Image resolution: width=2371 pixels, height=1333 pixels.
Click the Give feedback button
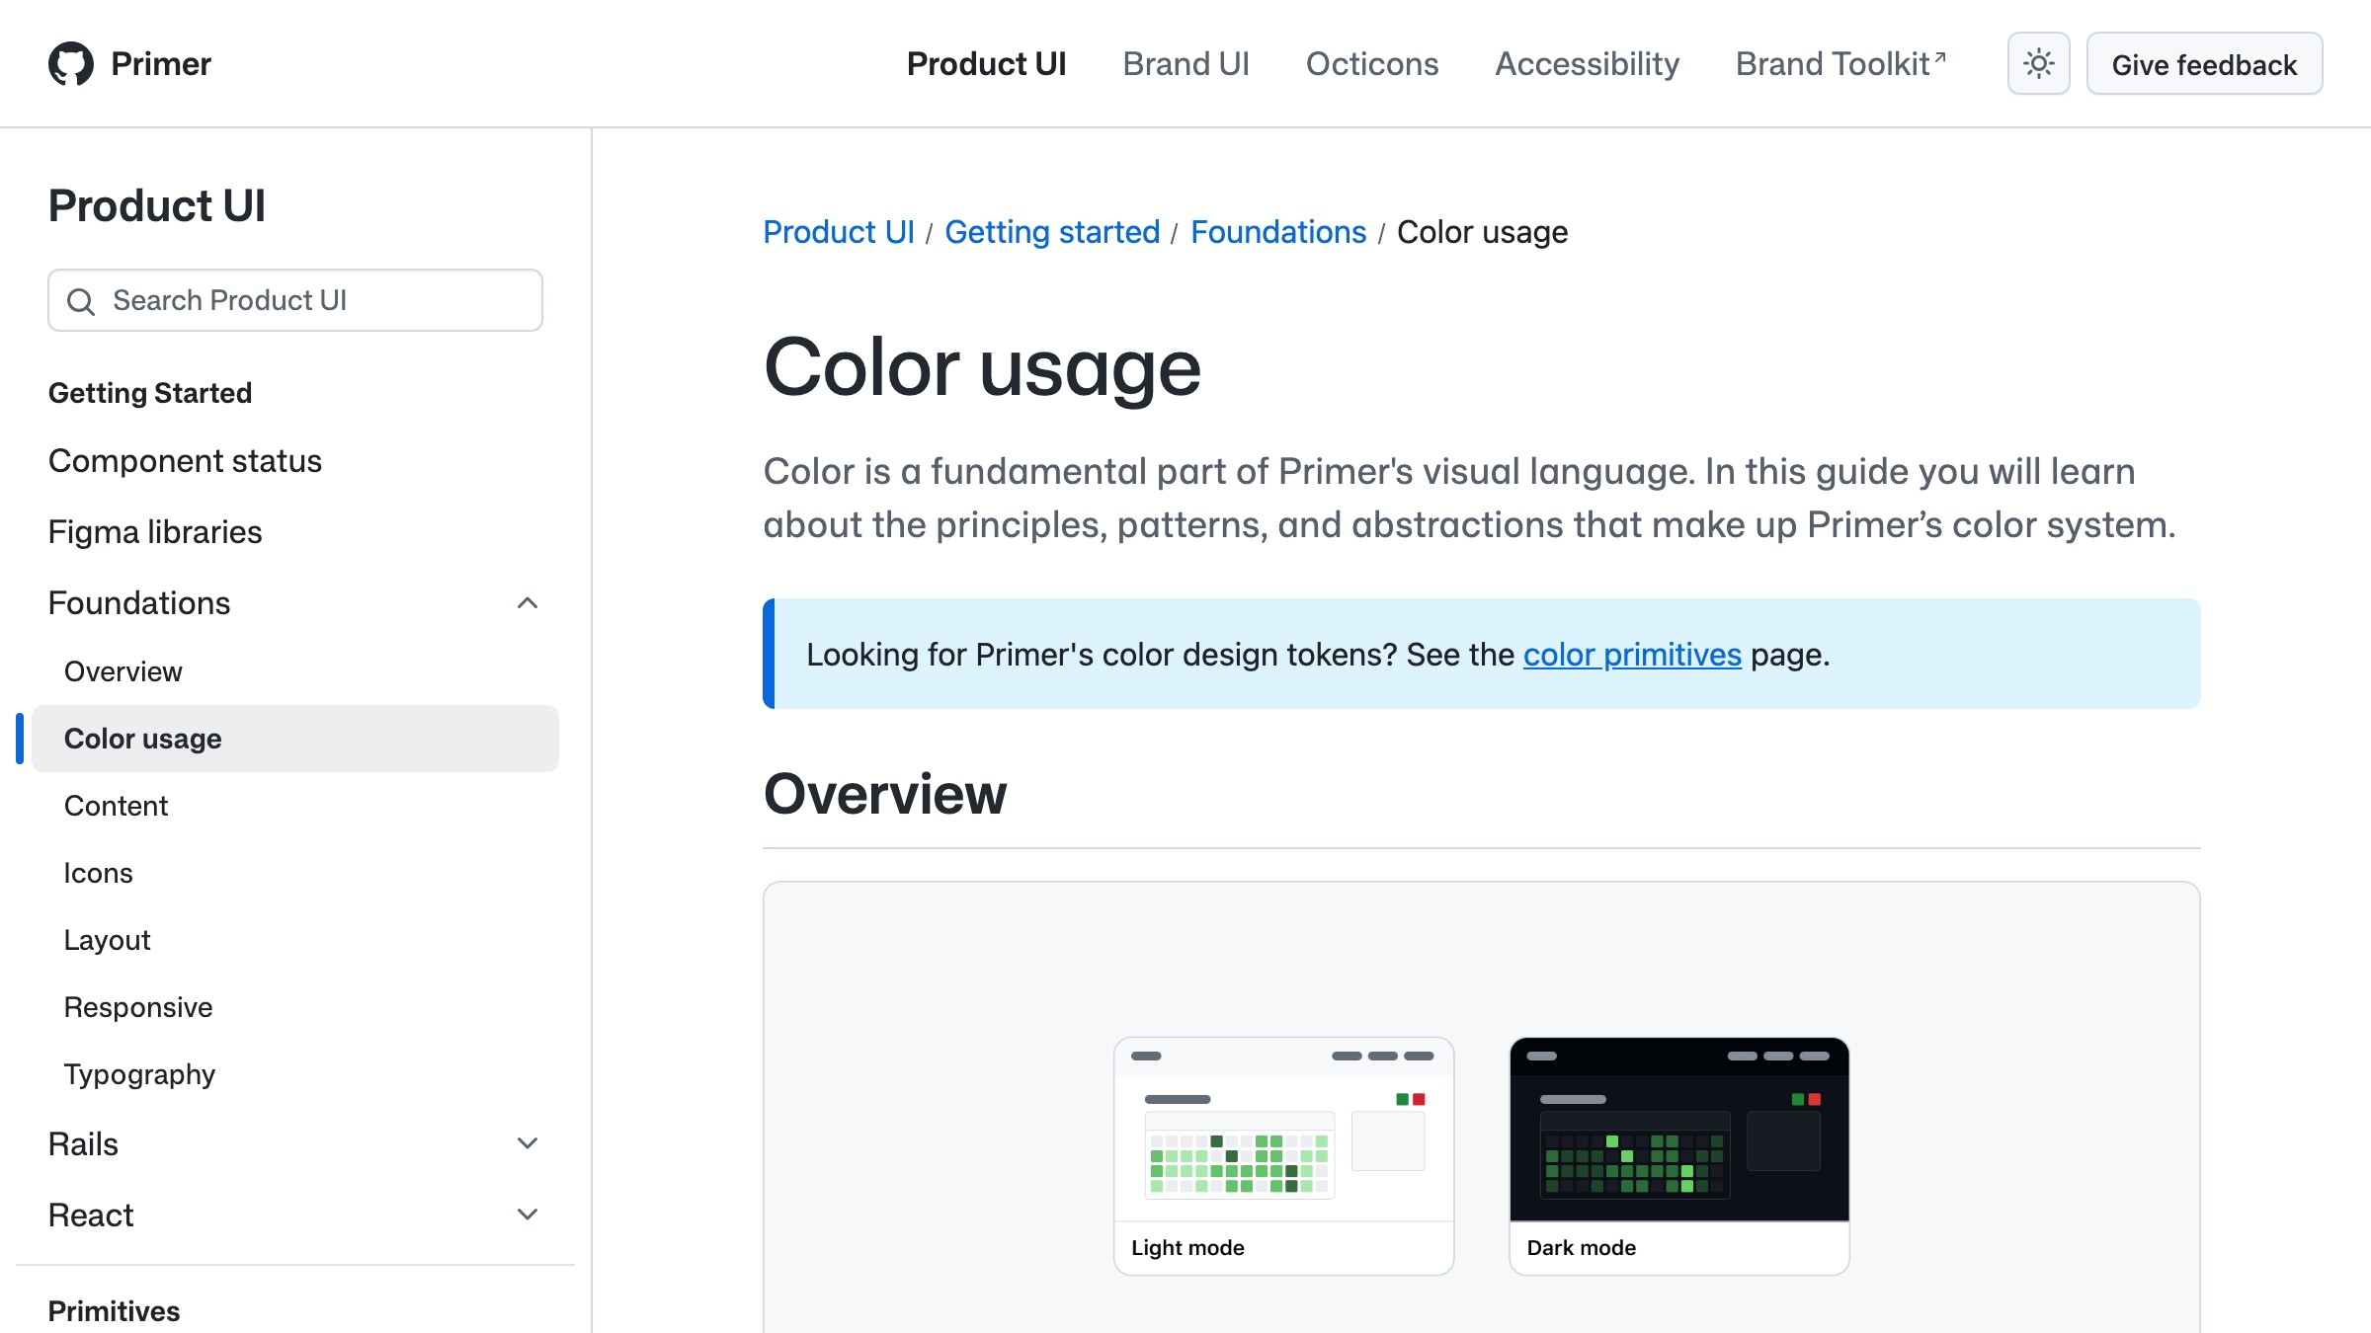(x=2204, y=63)
